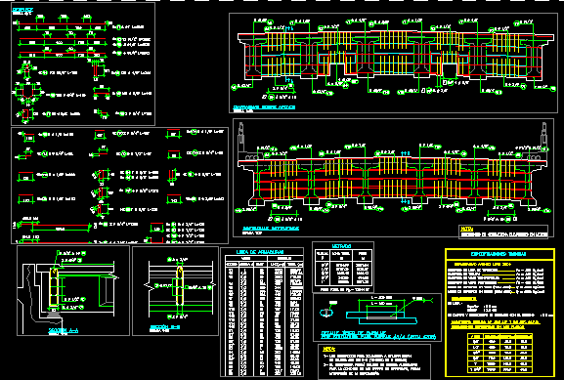564x380 pixels.
Task: Select the hexagonal stirrup shape in bar detail panel
Action: pos(27,93)
